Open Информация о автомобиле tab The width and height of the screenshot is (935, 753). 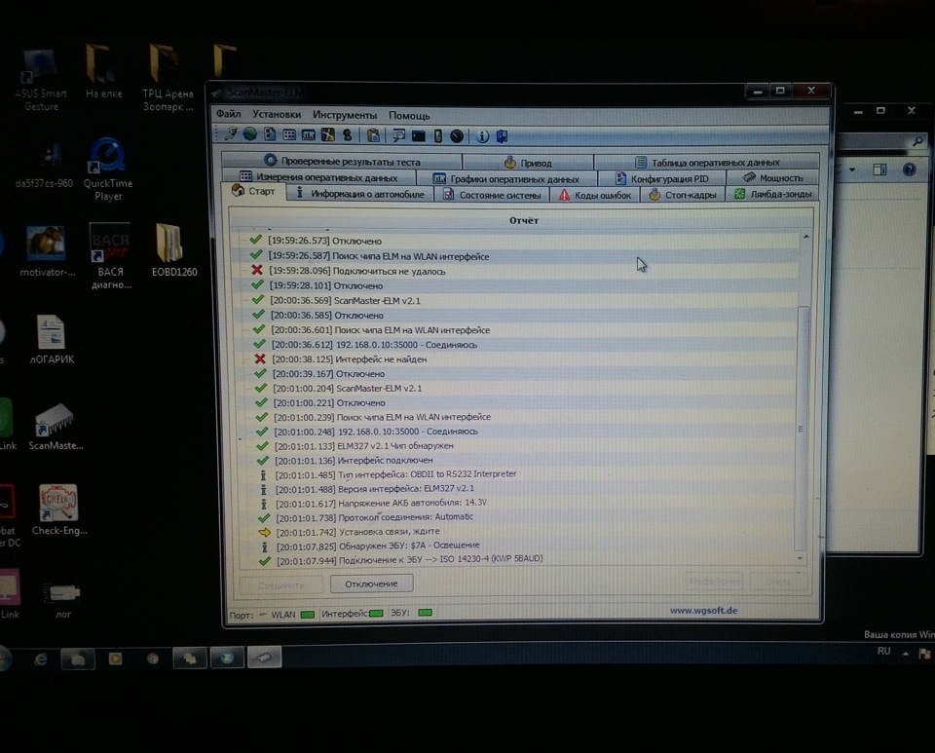tap(360, 194)
